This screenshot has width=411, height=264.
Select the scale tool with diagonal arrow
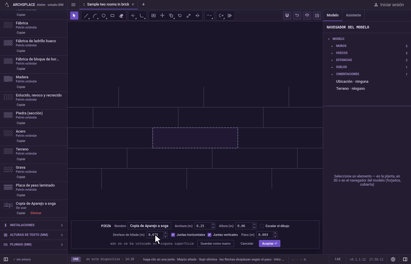point(189,16)
